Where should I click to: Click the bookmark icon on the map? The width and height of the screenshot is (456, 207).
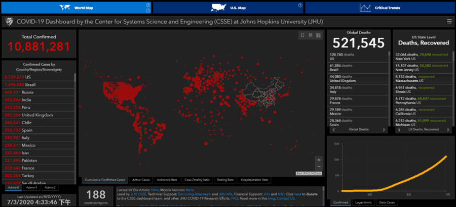coord(302,35)
